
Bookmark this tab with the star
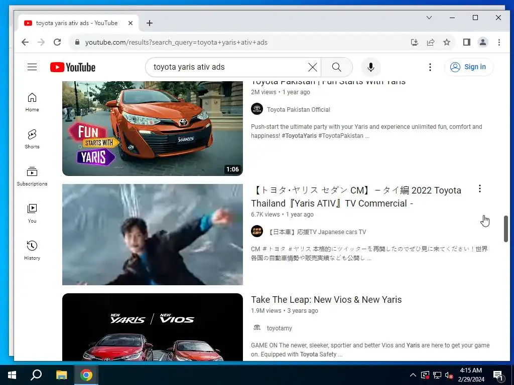click(x=446, y=42)
